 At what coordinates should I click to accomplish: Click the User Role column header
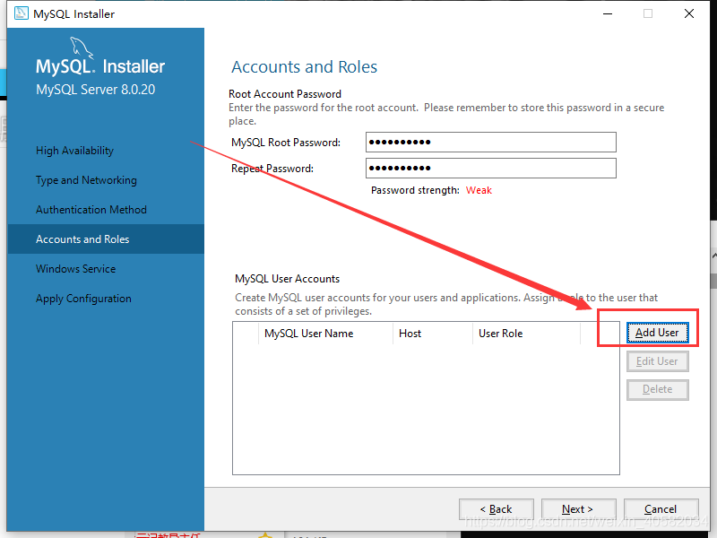526,334
